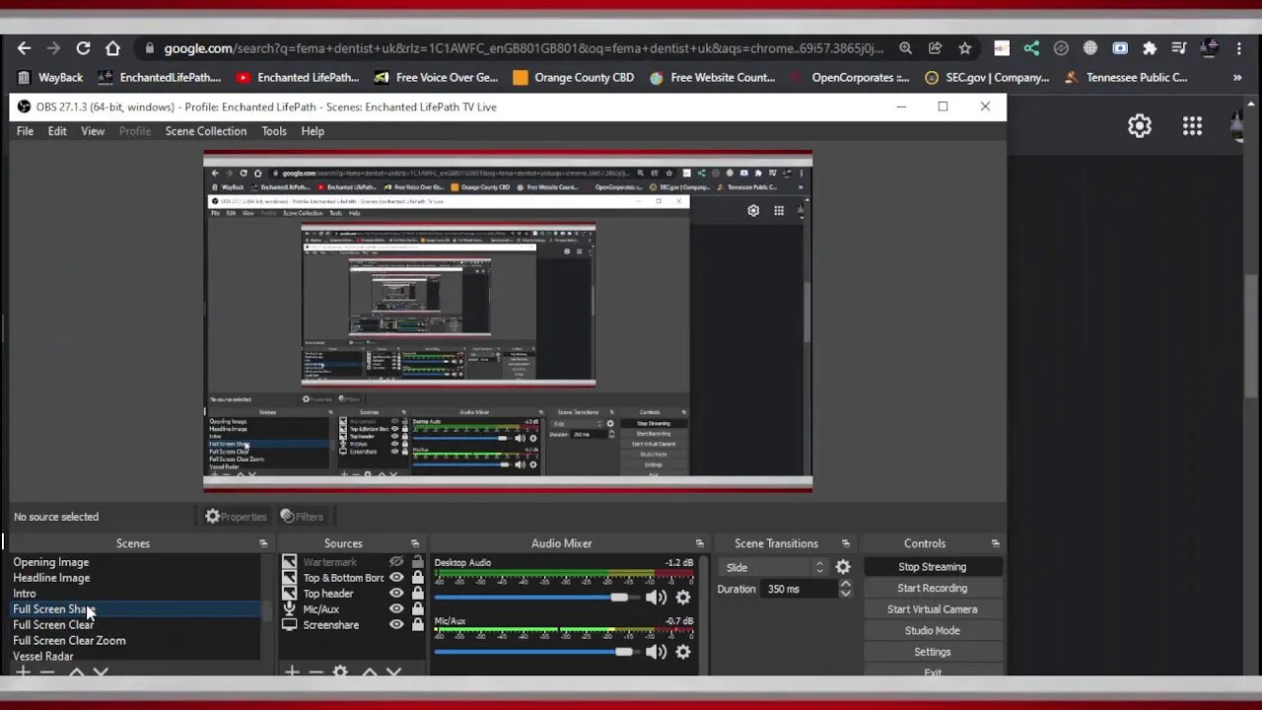Open source Properties button
The image size is (1262, 710).
[236, 516]
